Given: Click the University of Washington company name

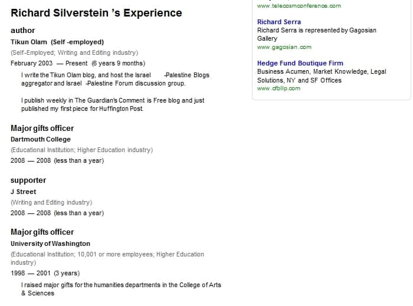Looking at the screenshot, I should click(x=50, y=244).
